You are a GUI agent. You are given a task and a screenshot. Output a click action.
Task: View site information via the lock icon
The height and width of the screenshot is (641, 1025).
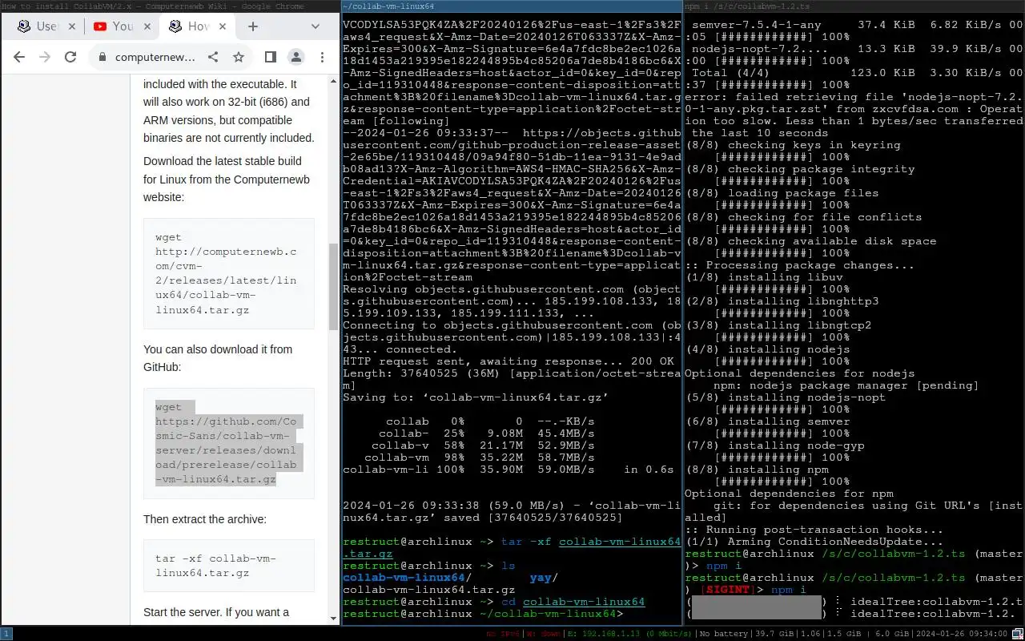point(102,57)
